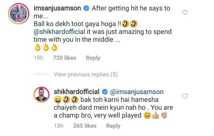Viewport: 214px width, 136px height.
Task: Expand View previous replies (5)
Action: tap(86, 74)
